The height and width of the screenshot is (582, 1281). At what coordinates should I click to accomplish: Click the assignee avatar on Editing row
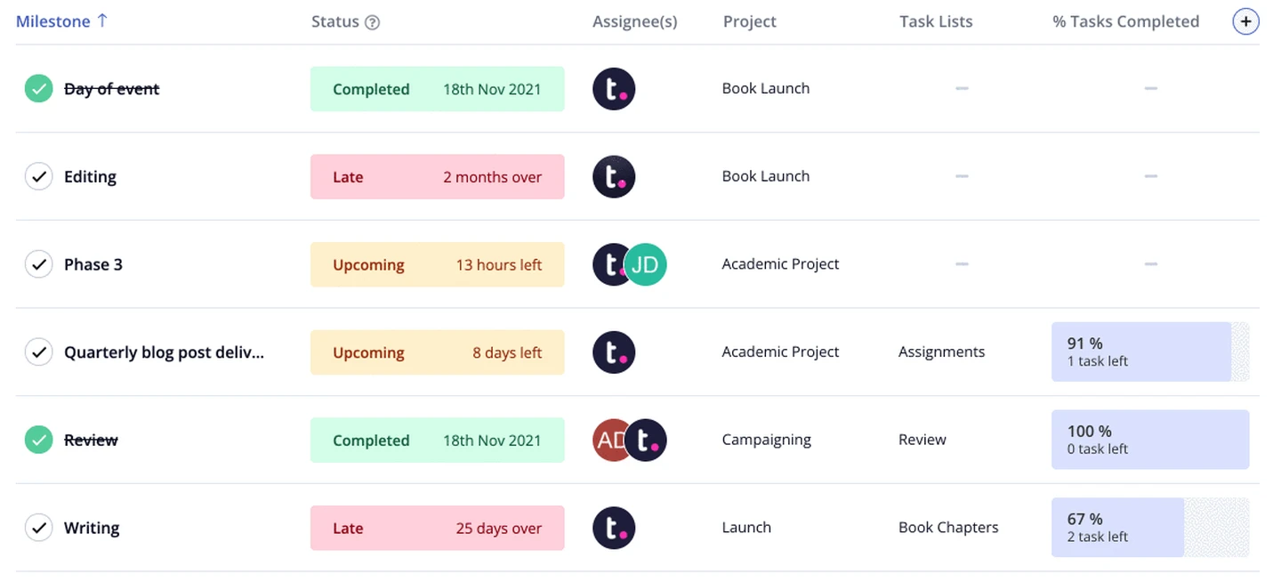(614, 176)
